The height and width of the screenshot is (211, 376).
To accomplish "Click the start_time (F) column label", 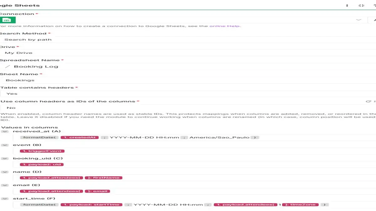I will point(34,198).
